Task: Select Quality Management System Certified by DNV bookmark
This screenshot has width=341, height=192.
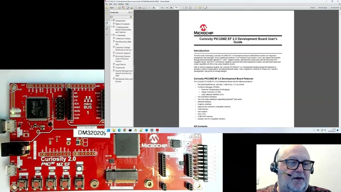Action: pyautogui.click(x=124, y=73)
